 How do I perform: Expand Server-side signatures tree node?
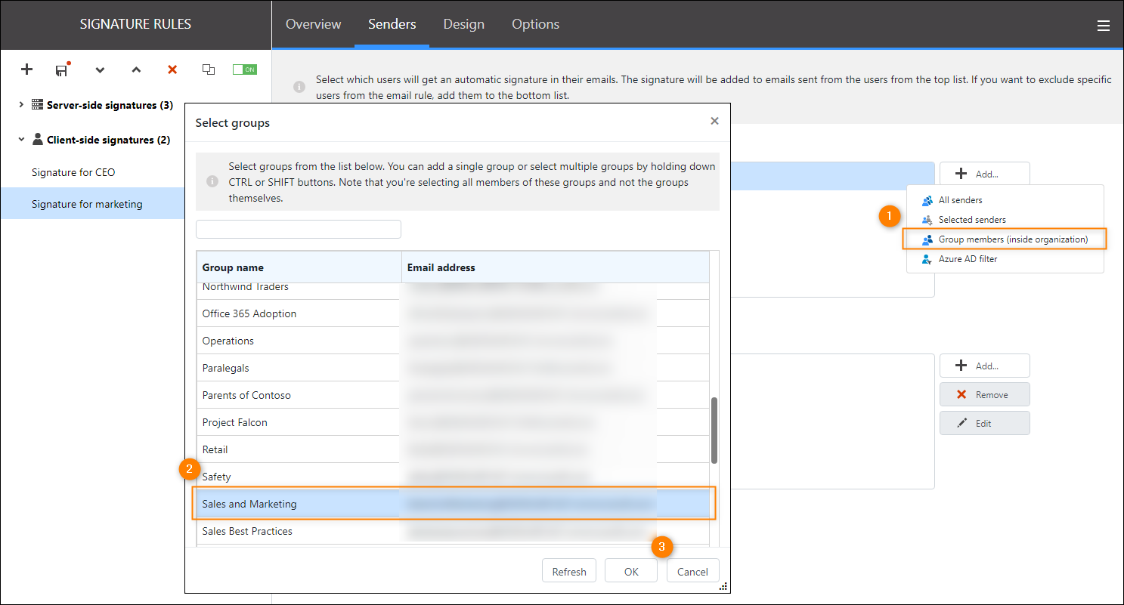[21, 105]
